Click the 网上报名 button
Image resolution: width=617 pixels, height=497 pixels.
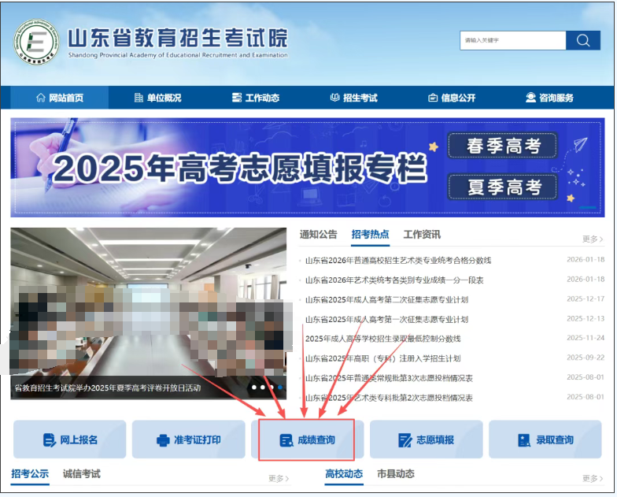69,440
